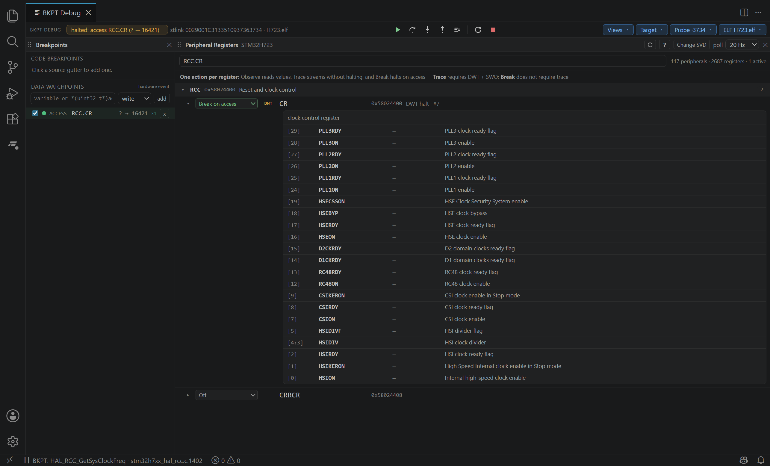Toggle the RCC.CR watchpoint checkbox
This screenshot has height=466, width=770.
coord(35,113)
